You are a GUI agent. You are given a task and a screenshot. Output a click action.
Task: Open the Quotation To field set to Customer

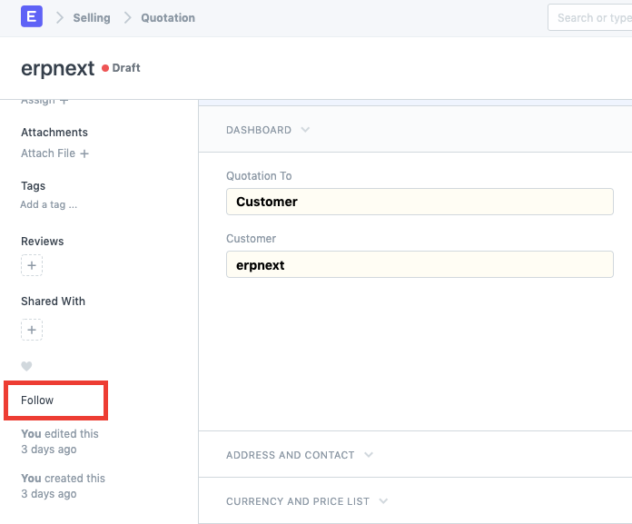click(x=419, y=202)
